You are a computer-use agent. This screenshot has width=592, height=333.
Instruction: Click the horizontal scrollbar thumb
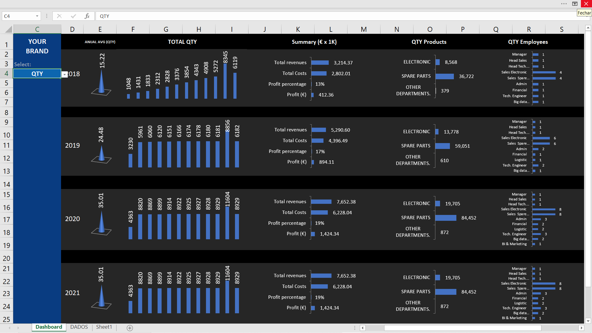pyautogui.click(x=462, y=328)
